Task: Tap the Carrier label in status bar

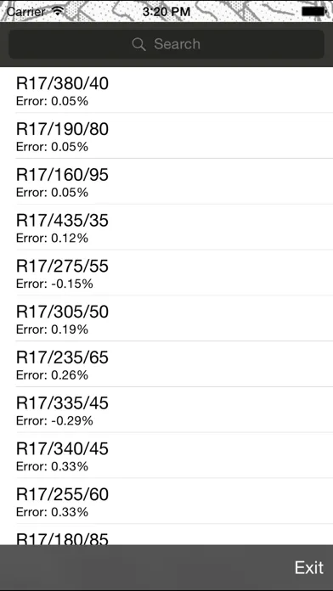Action: (x=26, y=12)
